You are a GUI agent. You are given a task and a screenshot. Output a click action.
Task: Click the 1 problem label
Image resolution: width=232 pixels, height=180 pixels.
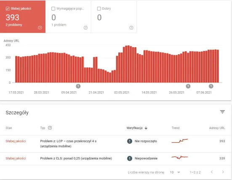pos(59,25)
